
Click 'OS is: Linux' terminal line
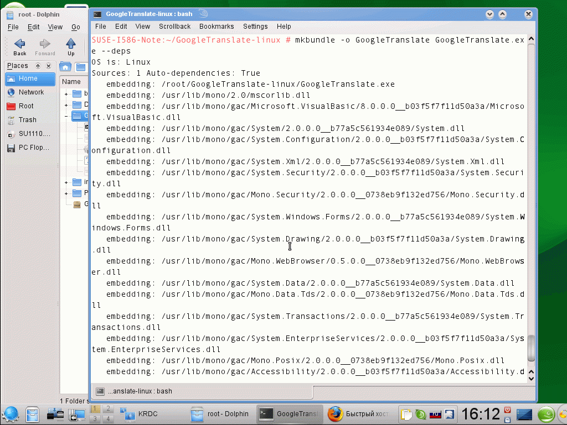point(121,62)
